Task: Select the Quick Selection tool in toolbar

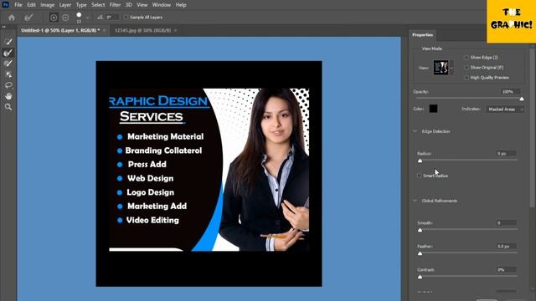Action: click(8, 42)
